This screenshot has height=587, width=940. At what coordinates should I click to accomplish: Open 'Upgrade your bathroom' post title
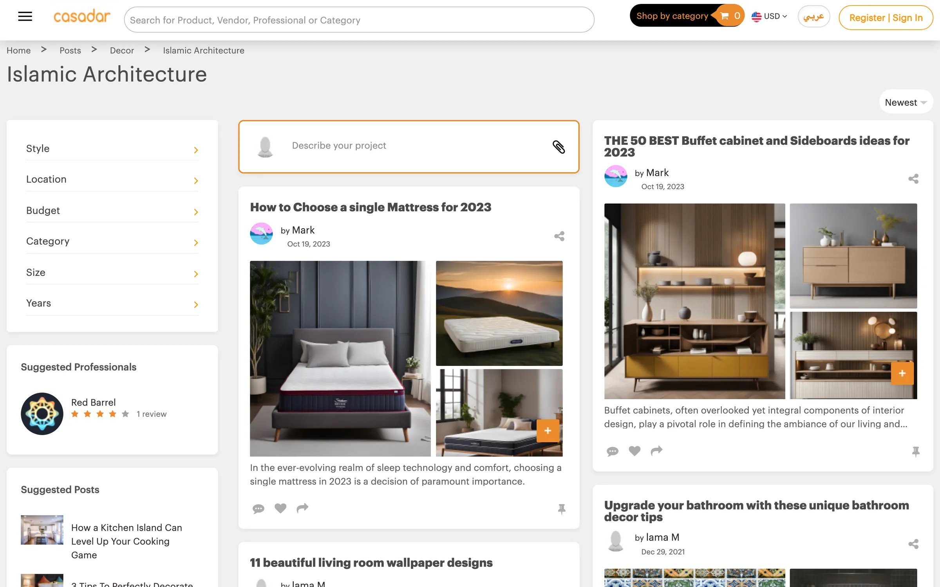click(756, 511)
